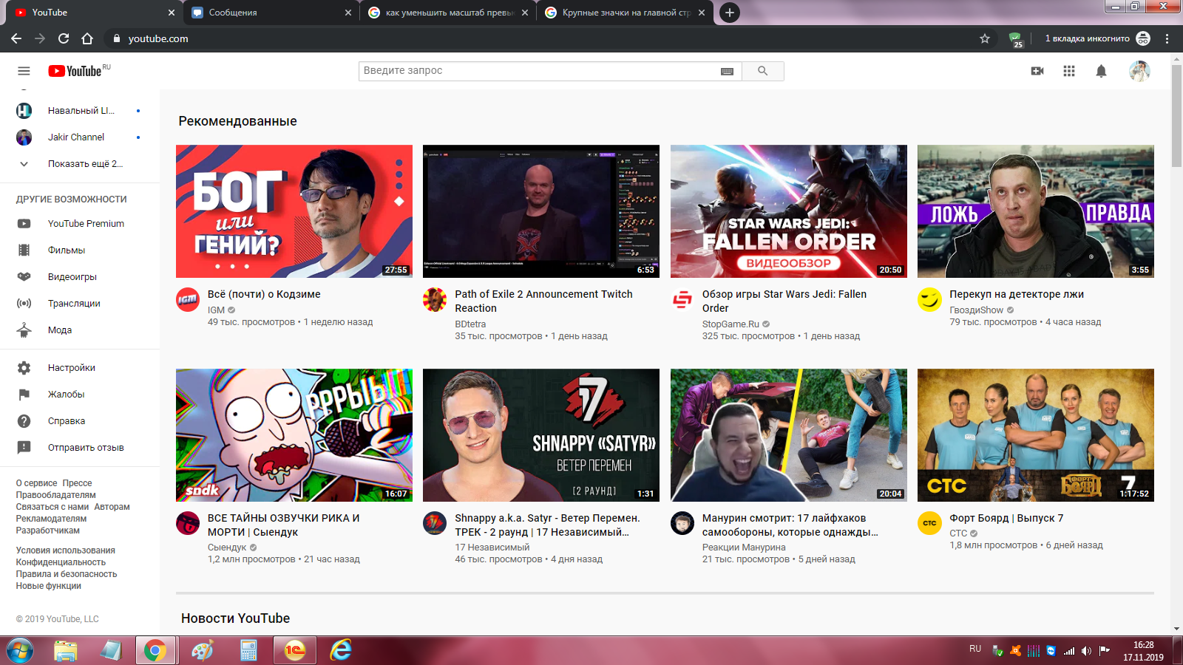Click the Видеоигры gamepad icon
Viewport: 1183px width, 665px height.
24,277
